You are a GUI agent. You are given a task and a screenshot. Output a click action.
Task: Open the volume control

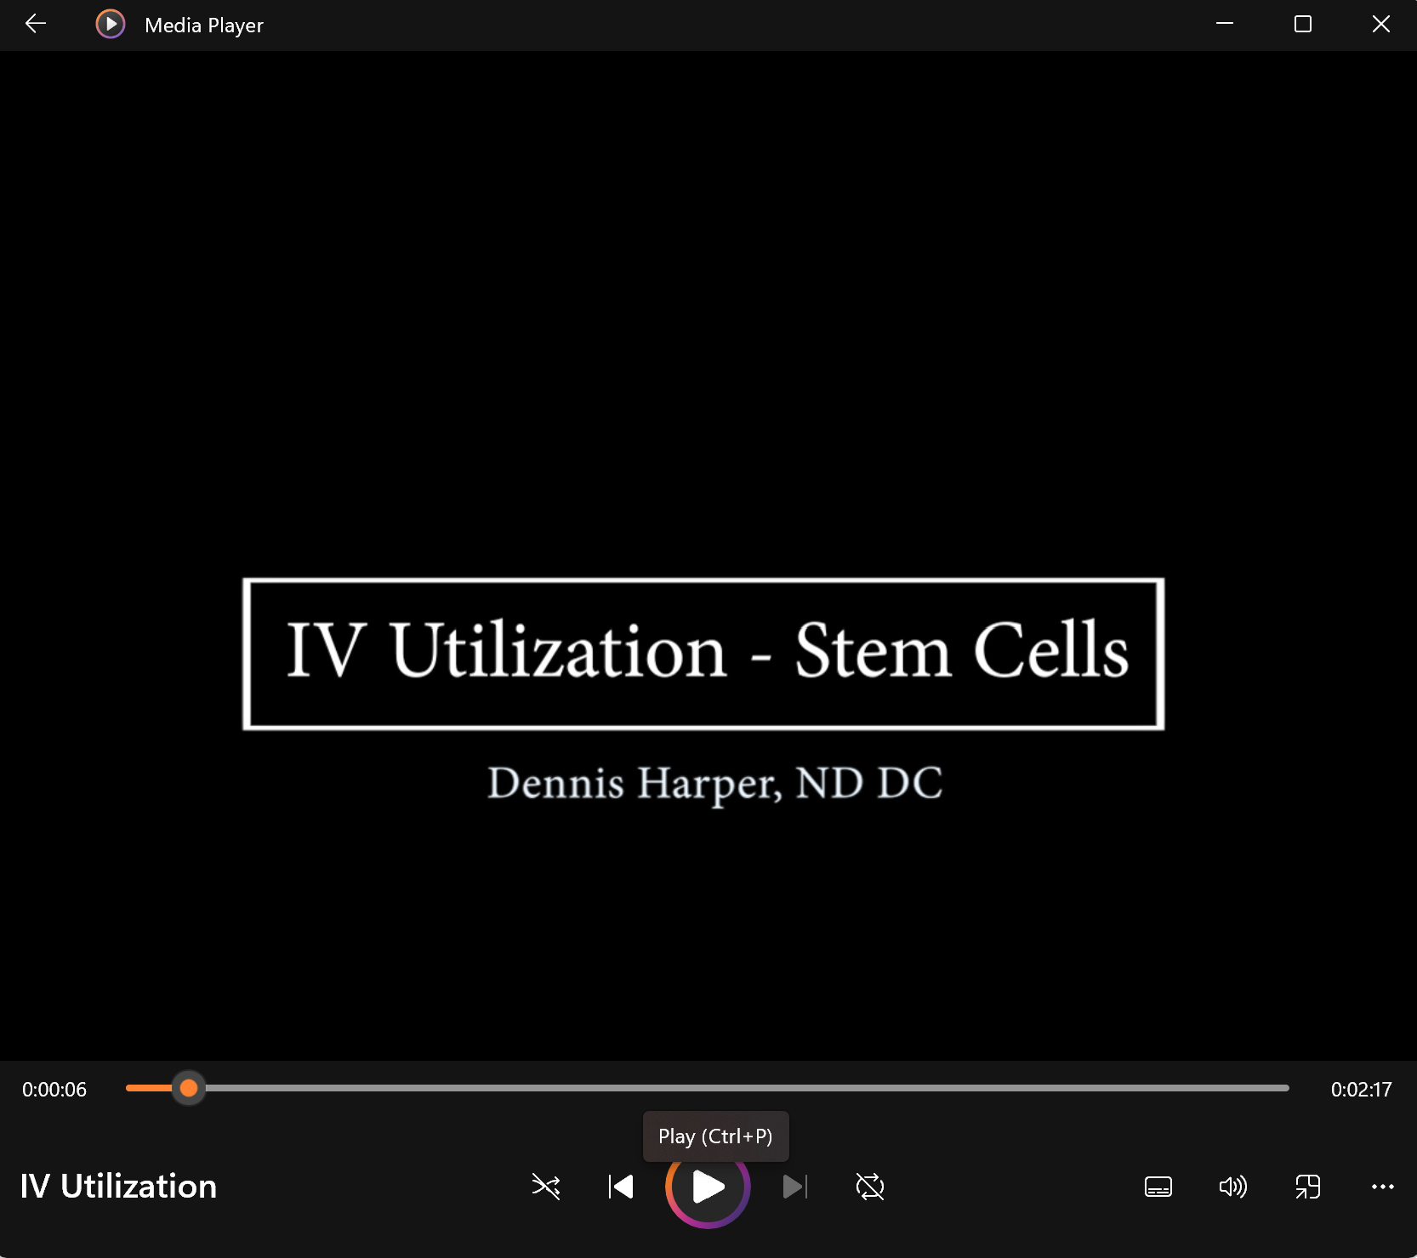coord(1232,1187)
